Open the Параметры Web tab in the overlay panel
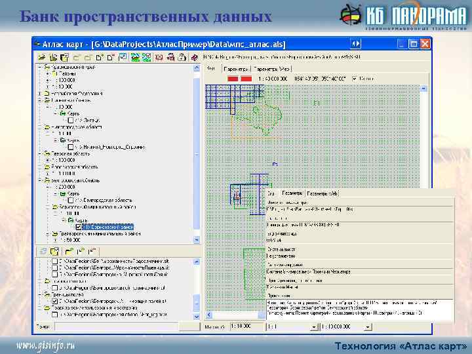Image resolution: width=472 pixels, height=354 pixels. (323, 193)
